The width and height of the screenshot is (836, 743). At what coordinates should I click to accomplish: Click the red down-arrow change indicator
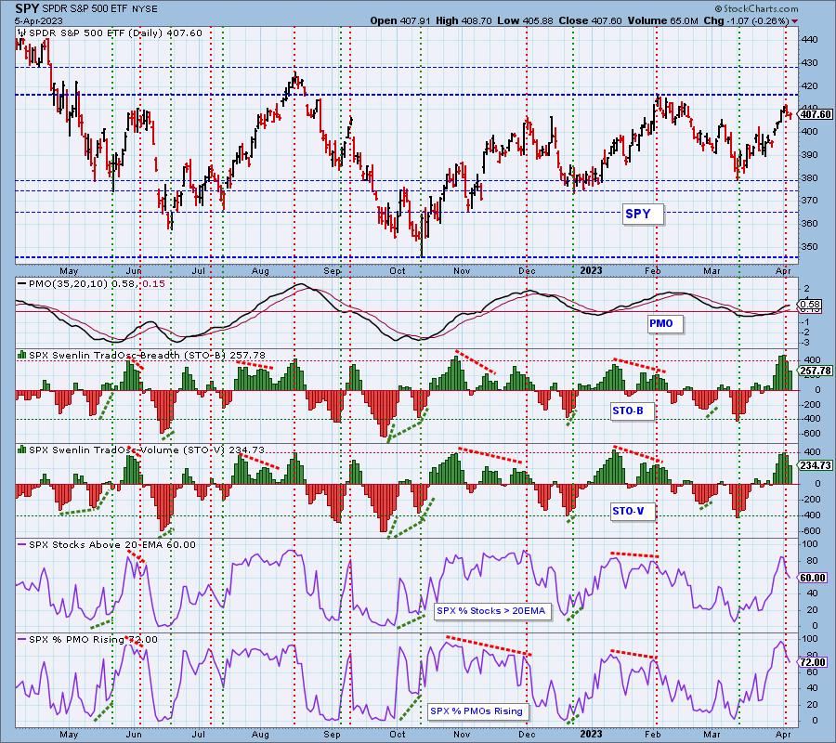point(795,21)
